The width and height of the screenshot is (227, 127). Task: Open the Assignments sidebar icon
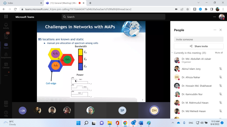(6, 55)
